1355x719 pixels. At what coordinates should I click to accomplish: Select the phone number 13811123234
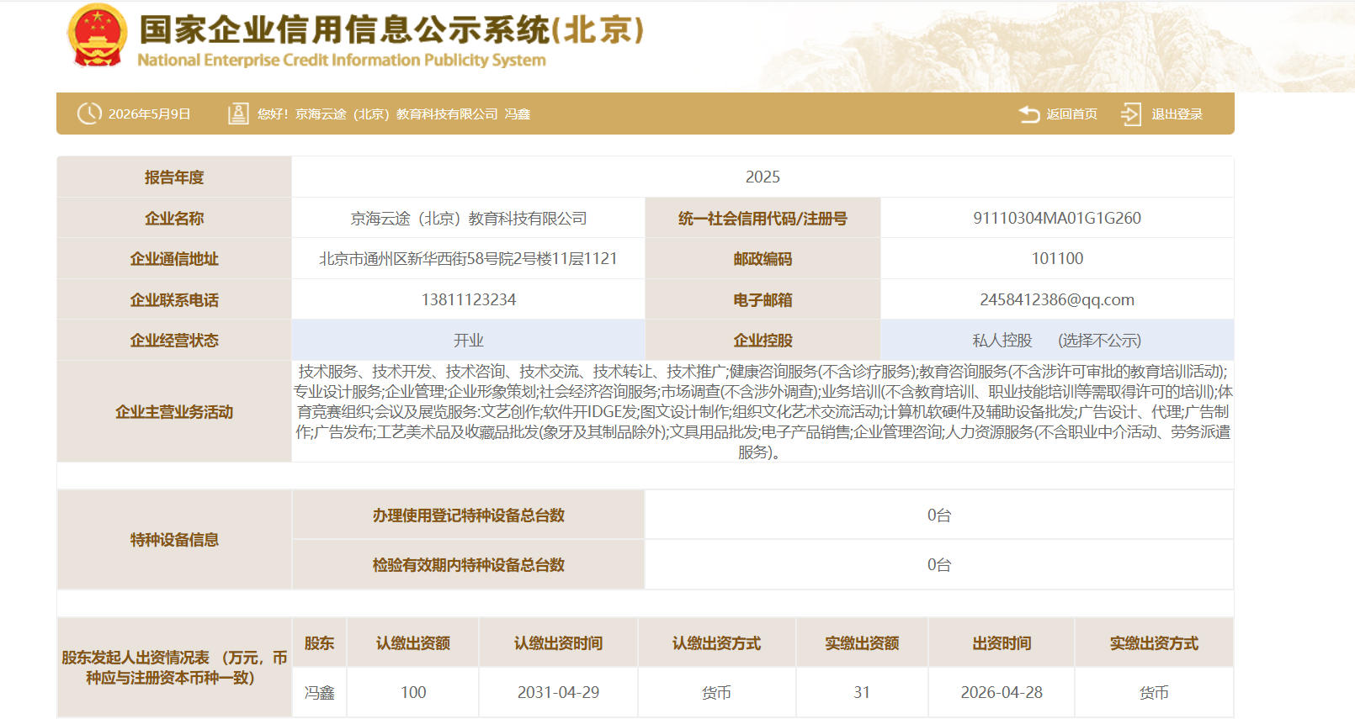[x=469, y=299]
